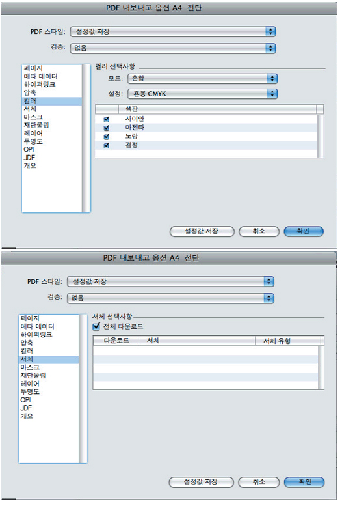Open 검증 dropdown in lower dialog
The image size is (342, 508).
click(x=170, y=298)
